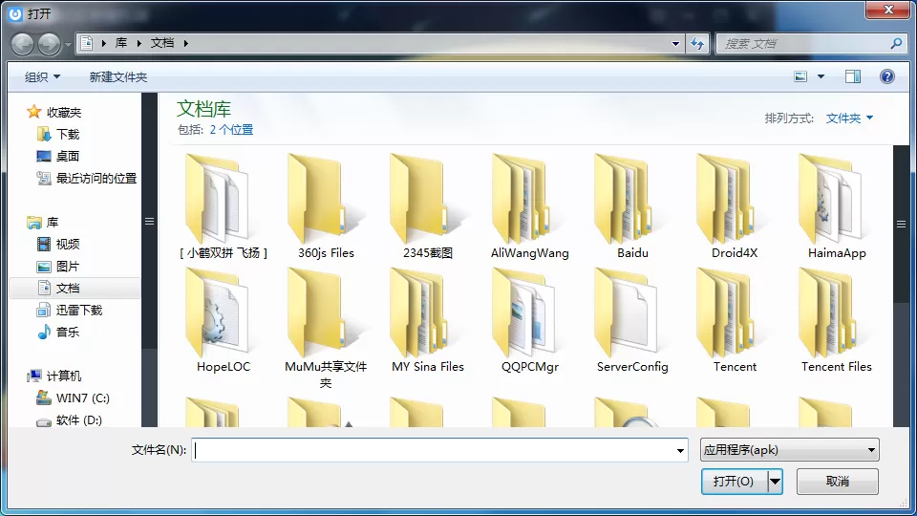Click the Back navigation arrow

tap(22, 44)
